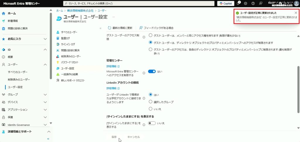The image size is (300, 142).
Task: Open the more options ellipsis by title
Action: [114, 17]
